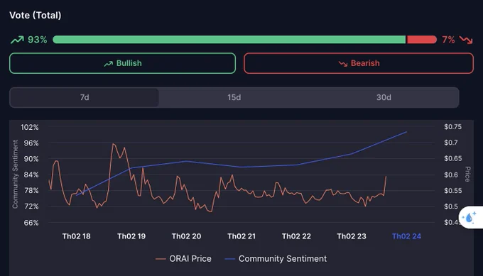Toggle the Community Sentiment legend entry

click(x=276, y=259)
